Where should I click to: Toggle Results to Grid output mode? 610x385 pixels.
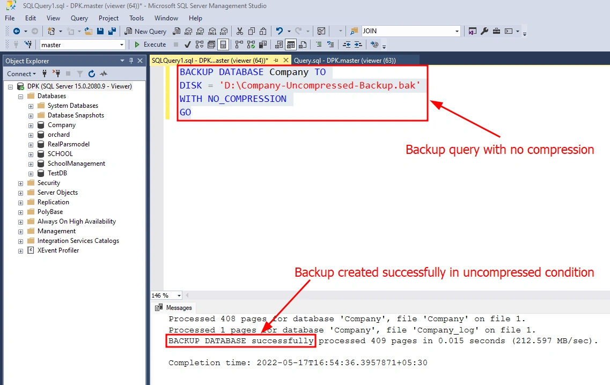tap(291, 45)
